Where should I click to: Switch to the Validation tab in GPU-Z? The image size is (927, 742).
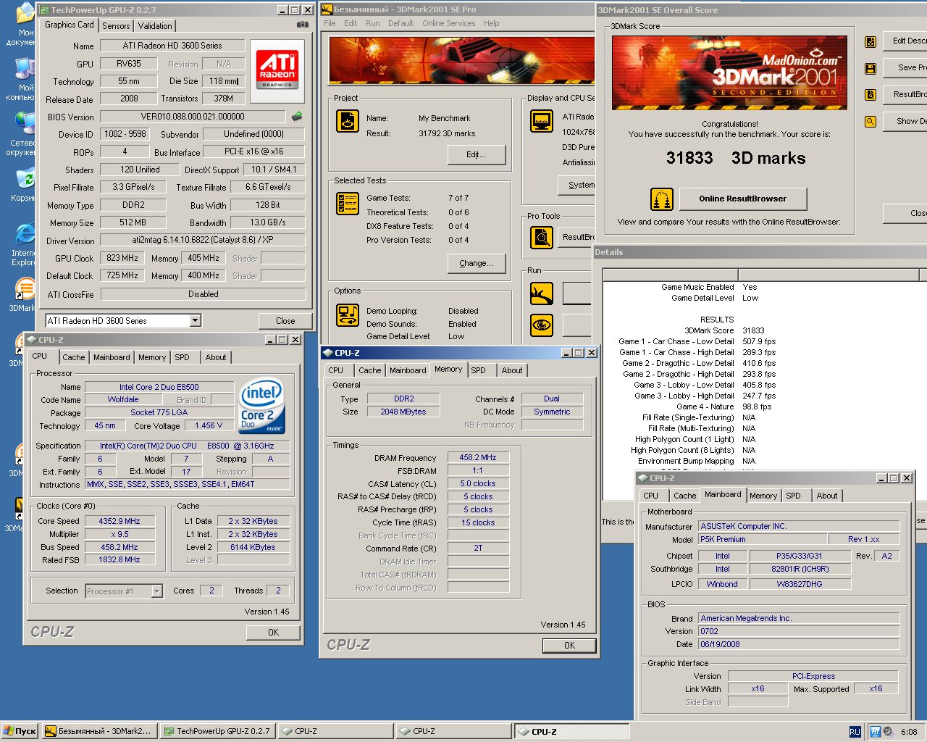[155, 26]
